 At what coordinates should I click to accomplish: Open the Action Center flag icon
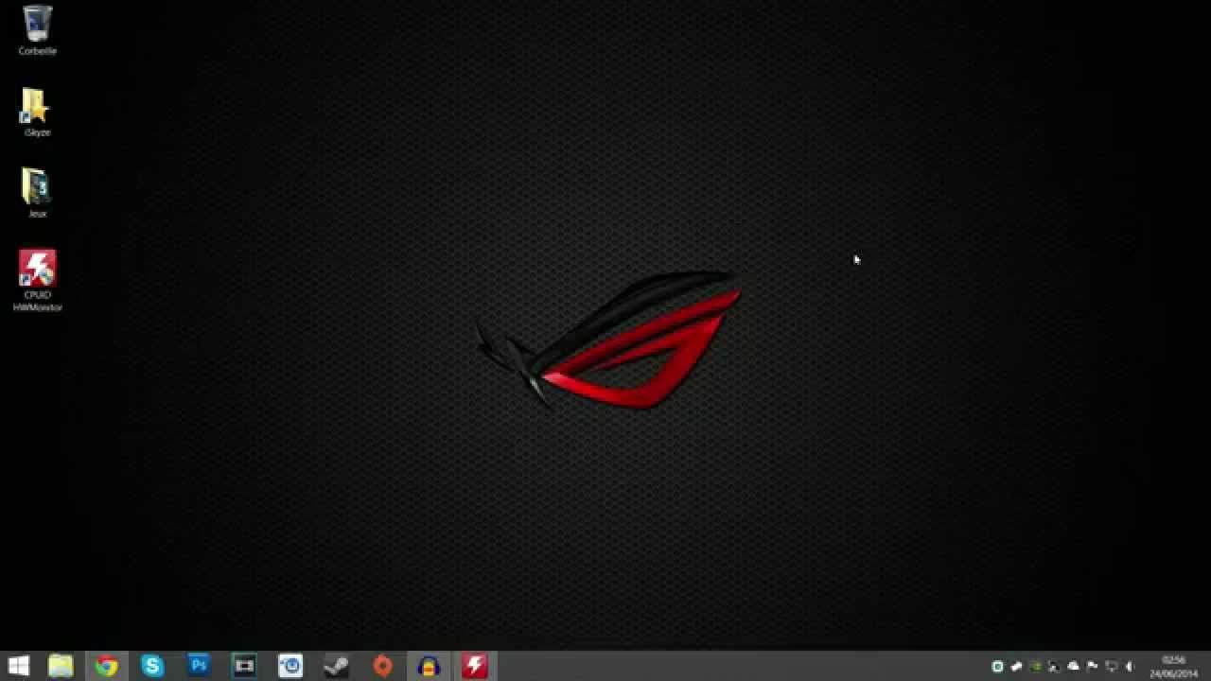coord(1092,667)
